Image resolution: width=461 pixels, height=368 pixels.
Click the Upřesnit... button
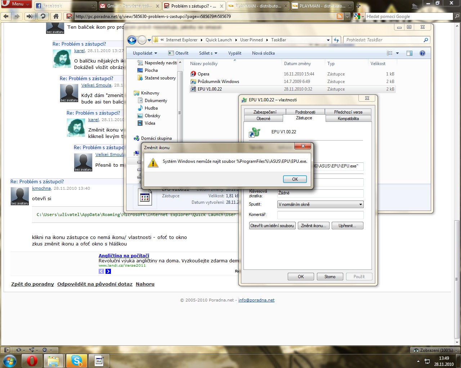coord(347,226)
